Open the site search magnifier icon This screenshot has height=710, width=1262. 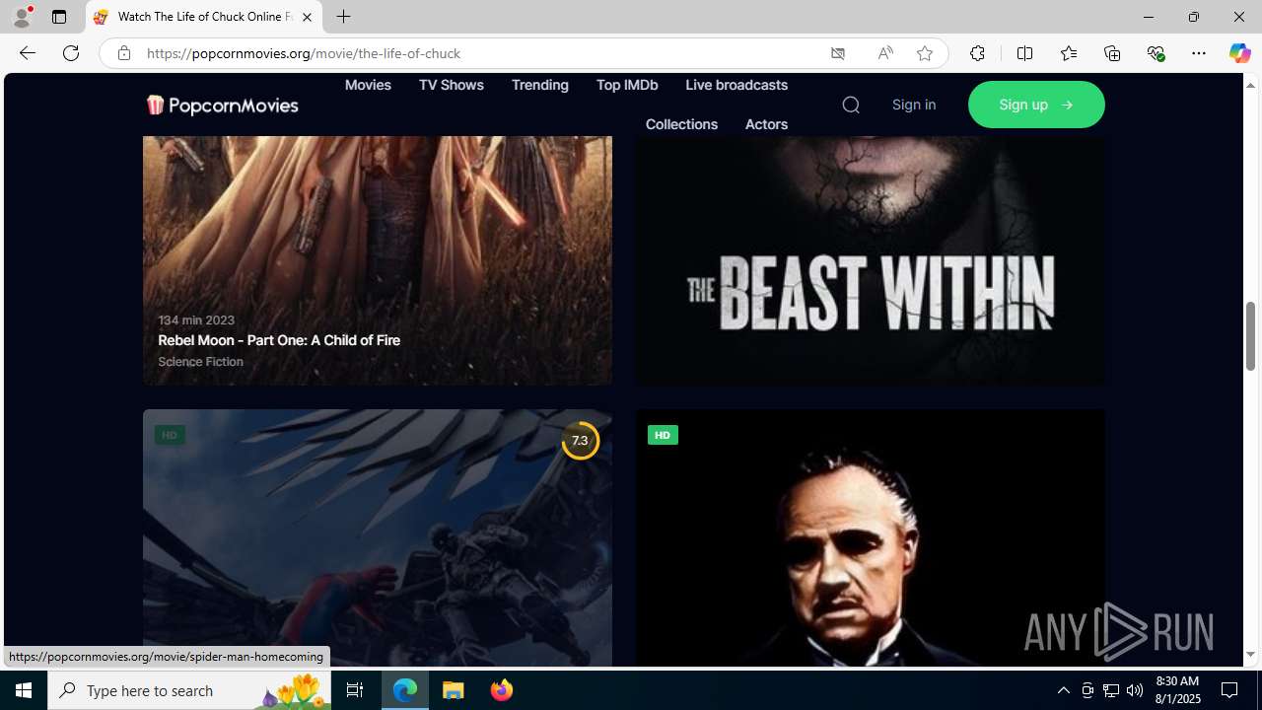[851, 105]
